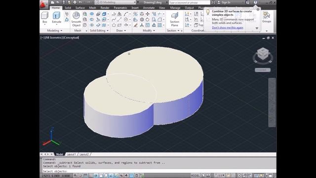This screenshot has height=178, width=316.
Task: Select the Copy tool in Modify panel
Action: [x=154, y=14]
